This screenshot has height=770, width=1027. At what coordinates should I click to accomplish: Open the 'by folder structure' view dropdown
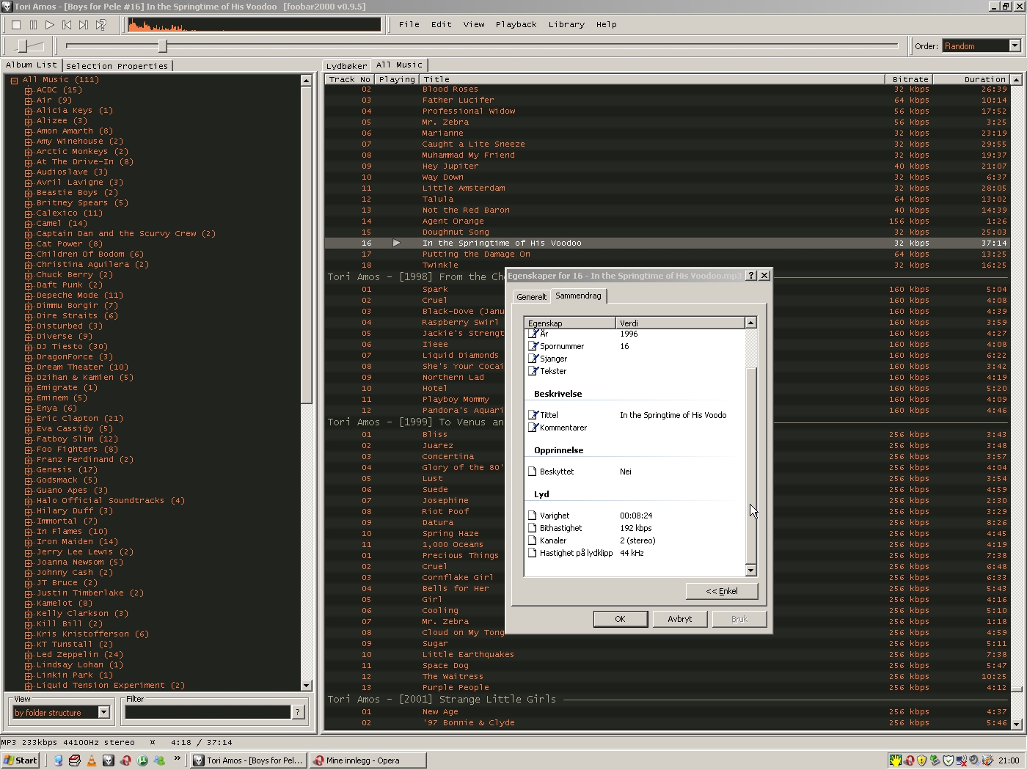103,712
